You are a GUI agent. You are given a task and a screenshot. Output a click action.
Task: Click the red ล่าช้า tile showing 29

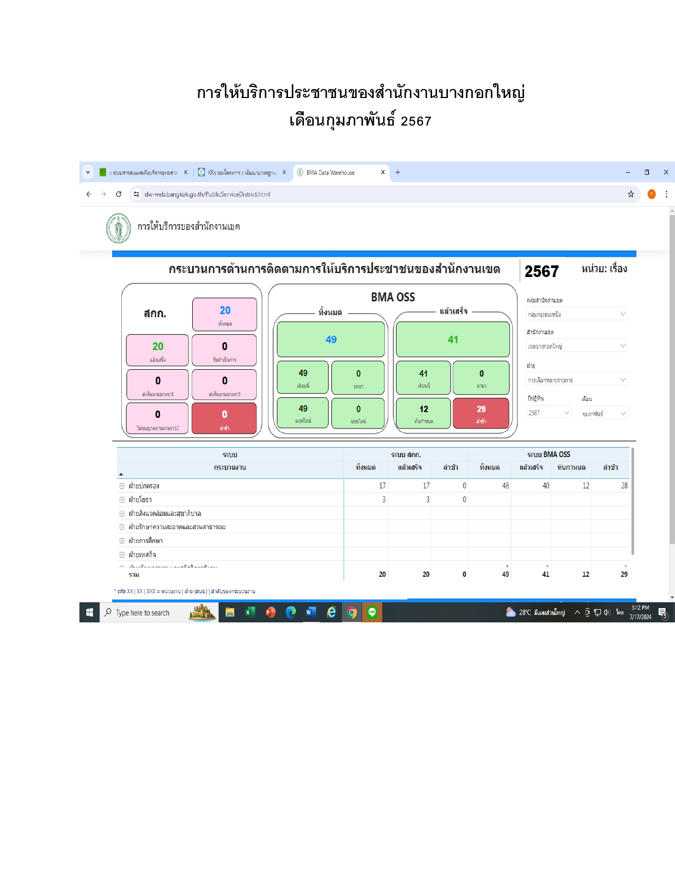coord(481,413)
